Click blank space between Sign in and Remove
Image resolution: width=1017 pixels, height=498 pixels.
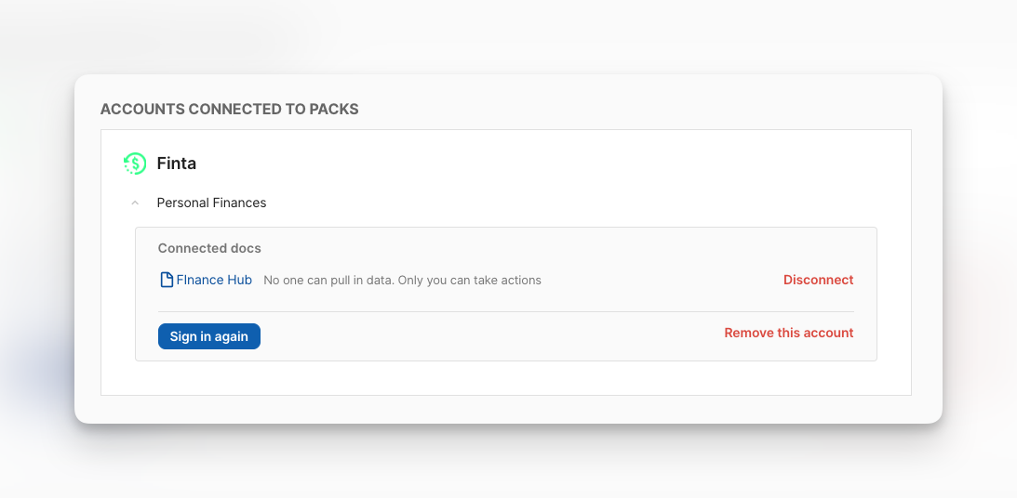pyautogui.click(x=491, y=335)
